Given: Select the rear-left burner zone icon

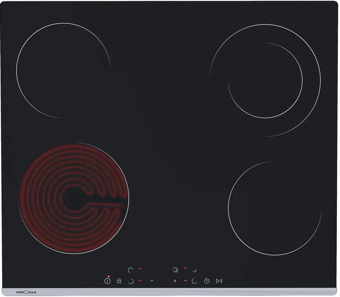Looking at the screenshot, I should click(131, 270).
